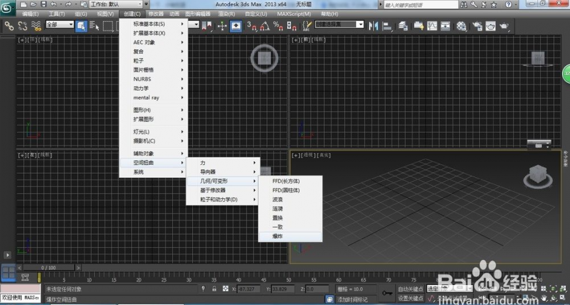Click the time slider 0 / 100 handle
570x305 pixels.
click(48, 268)
